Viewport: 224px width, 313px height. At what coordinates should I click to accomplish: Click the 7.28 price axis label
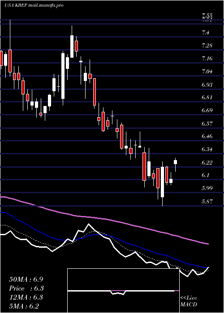pos(207,45)
